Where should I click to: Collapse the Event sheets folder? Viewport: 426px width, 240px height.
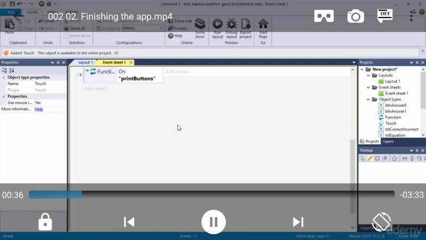(x=368, y=87)
